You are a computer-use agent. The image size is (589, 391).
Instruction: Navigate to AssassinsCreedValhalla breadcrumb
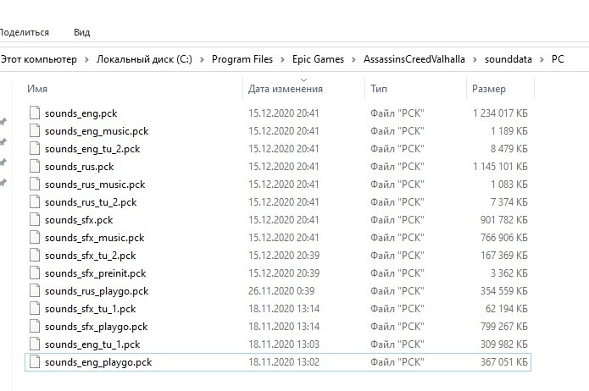(414, 59)
